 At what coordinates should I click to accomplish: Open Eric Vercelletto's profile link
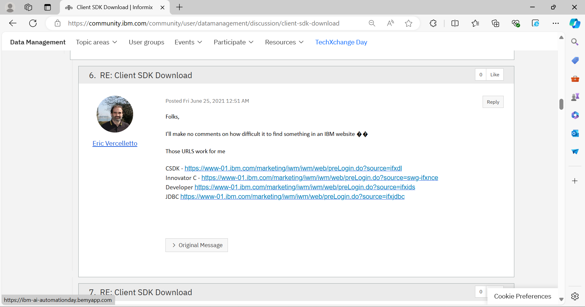(115, 143)
